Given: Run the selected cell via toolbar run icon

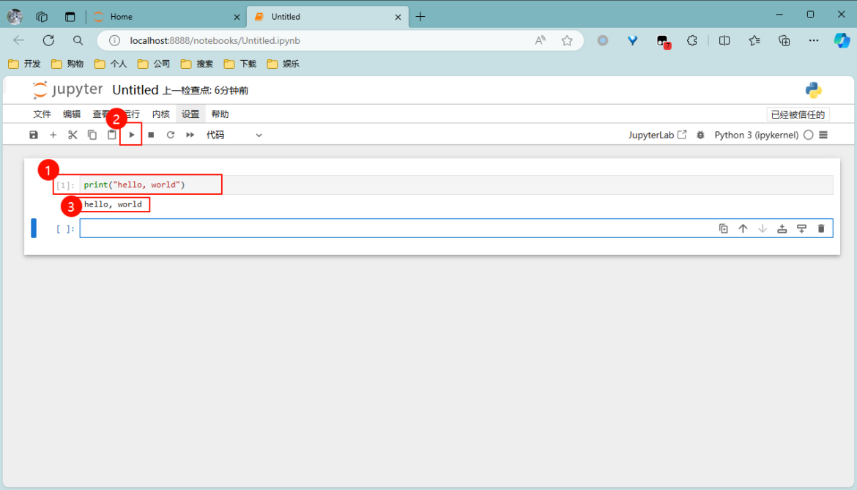Looking at the screenshot, I should point(130,134).
